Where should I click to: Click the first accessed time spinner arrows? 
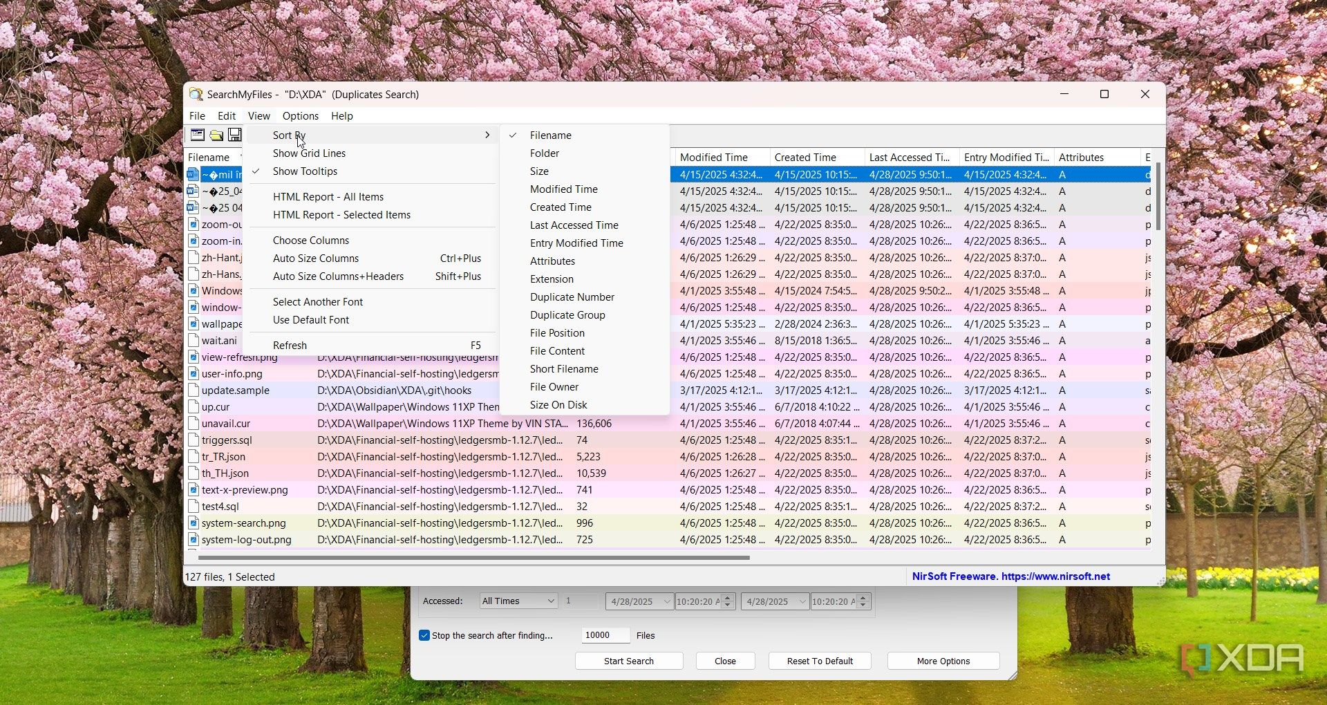[728, 601]
